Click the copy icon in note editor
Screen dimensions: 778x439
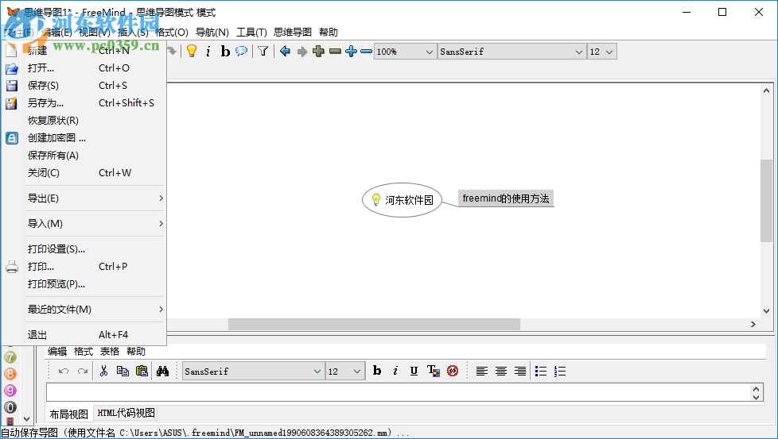pyautogui.click(x=123, y=371)
